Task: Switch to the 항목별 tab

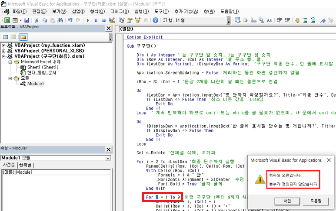Action: [25, 165]
